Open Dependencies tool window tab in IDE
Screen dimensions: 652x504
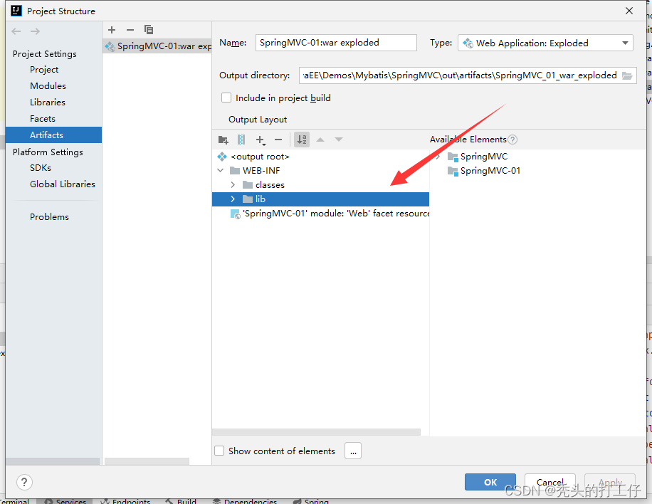[x=245, y=501]
